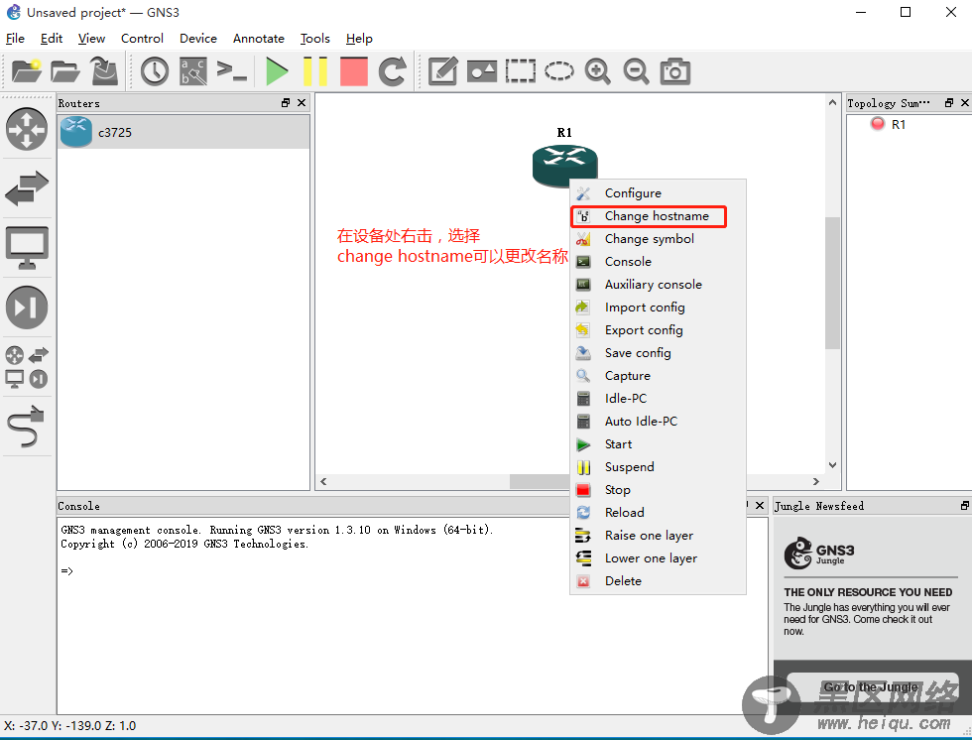
Task: Open the File menu
Action: (x=15, y=39)
